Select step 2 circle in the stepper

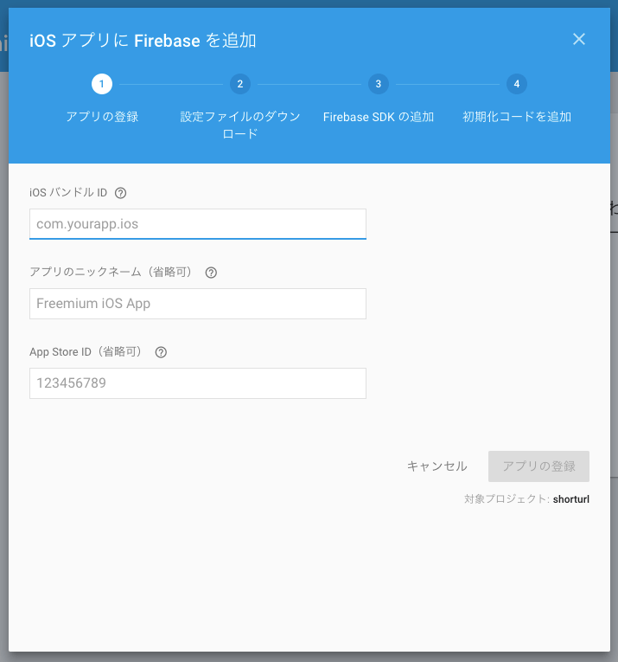coord(240,84)
